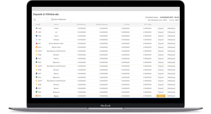
Task: Open Withdrawal for AMB row
Action: 171,28
